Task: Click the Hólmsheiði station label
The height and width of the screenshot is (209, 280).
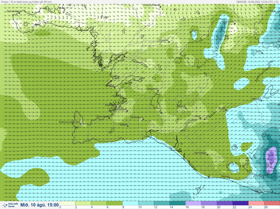Action: coord(120,109)
